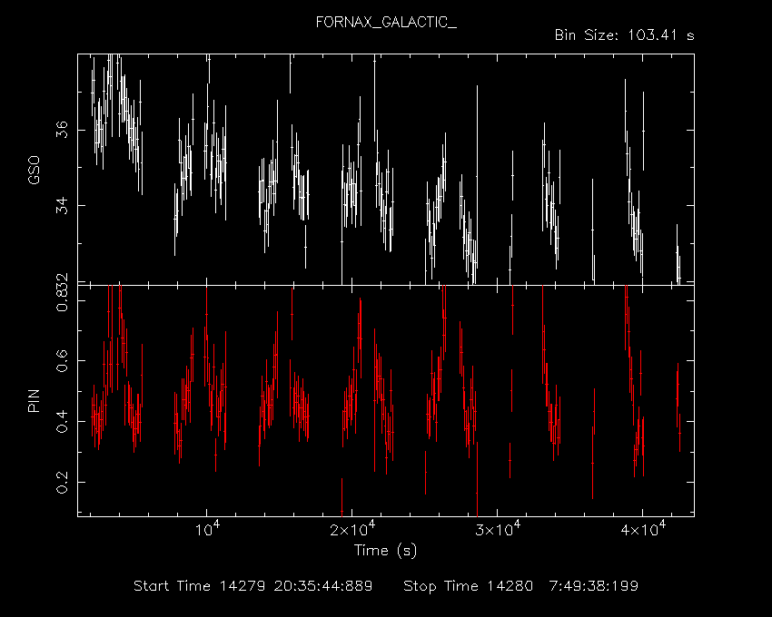This screenshot has width=772, height=617.
Task: Click the 2×10^4 tick label on the time axis
Action: [x=352, y=528]
